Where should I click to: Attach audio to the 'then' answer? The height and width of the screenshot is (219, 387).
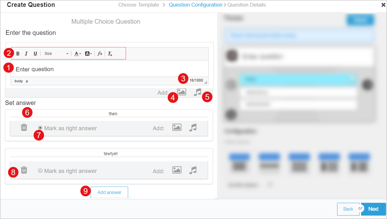[x=193, y=127]
